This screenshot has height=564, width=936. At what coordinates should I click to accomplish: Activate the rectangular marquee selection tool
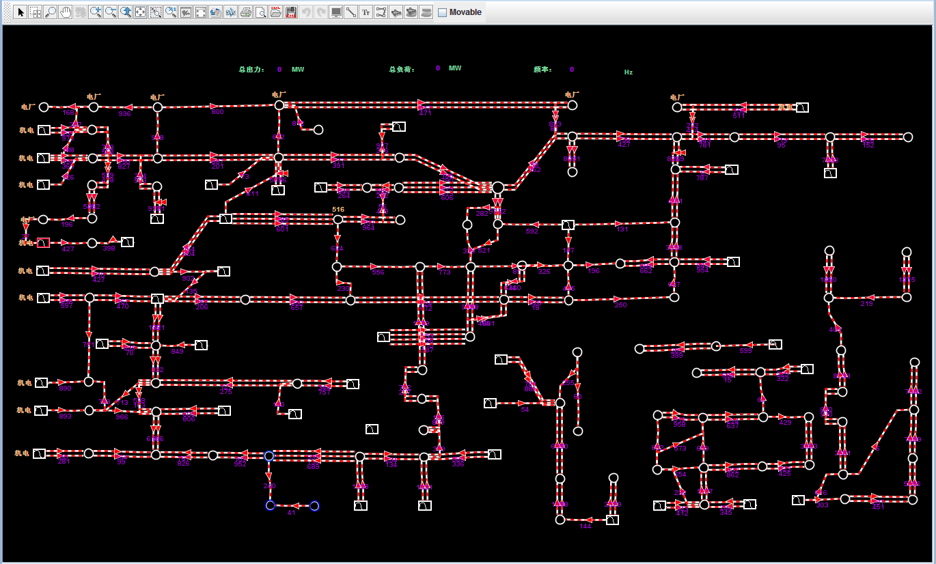[x=36, y=12]
